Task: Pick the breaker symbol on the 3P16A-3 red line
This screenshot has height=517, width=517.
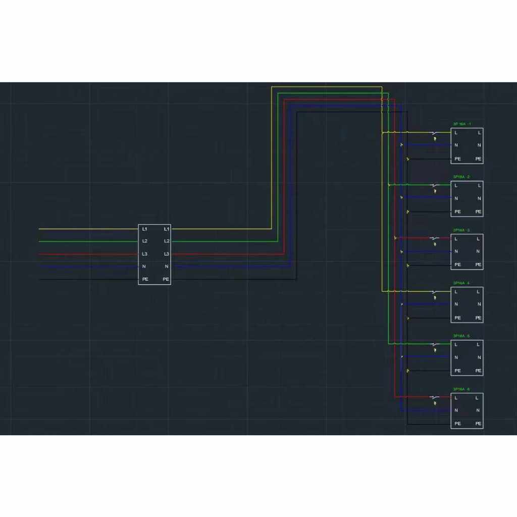Action: click(x=434, y=238)
